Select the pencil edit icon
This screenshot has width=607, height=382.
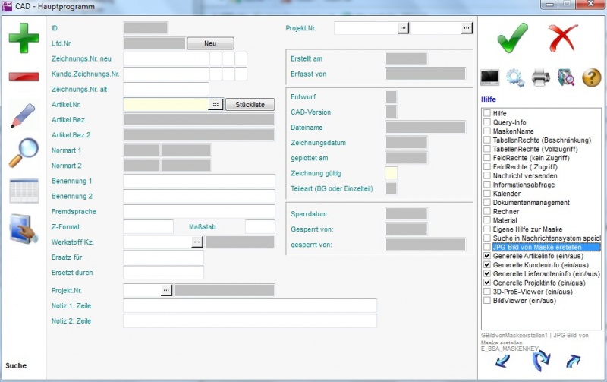click(24, 115)
